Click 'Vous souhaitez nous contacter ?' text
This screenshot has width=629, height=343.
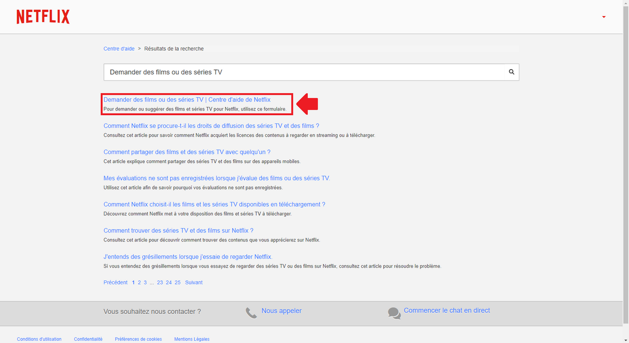[x=152, y=312]
